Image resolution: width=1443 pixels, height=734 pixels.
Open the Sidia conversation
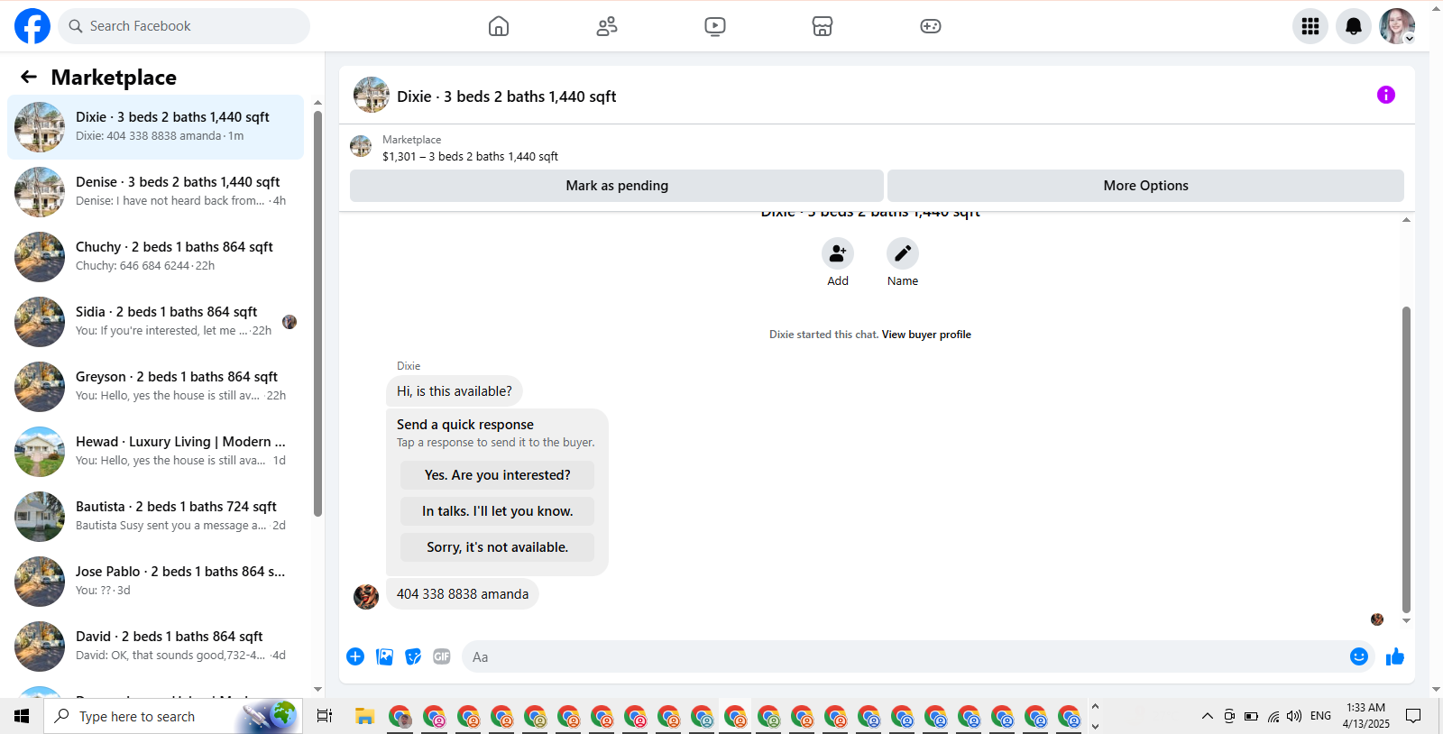pos(155,322)
